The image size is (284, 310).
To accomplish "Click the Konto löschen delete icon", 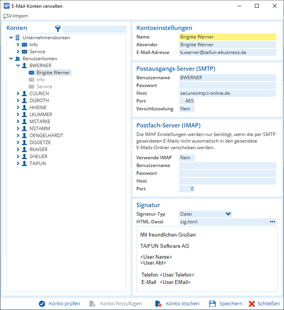I will (x=158, y=304).
